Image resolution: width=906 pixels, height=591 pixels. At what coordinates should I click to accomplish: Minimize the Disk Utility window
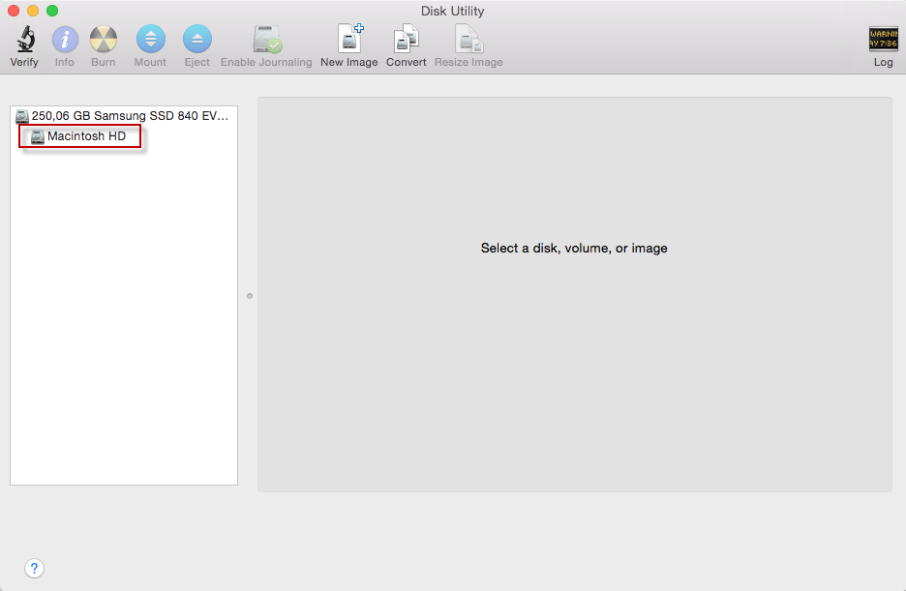[33, 11]
